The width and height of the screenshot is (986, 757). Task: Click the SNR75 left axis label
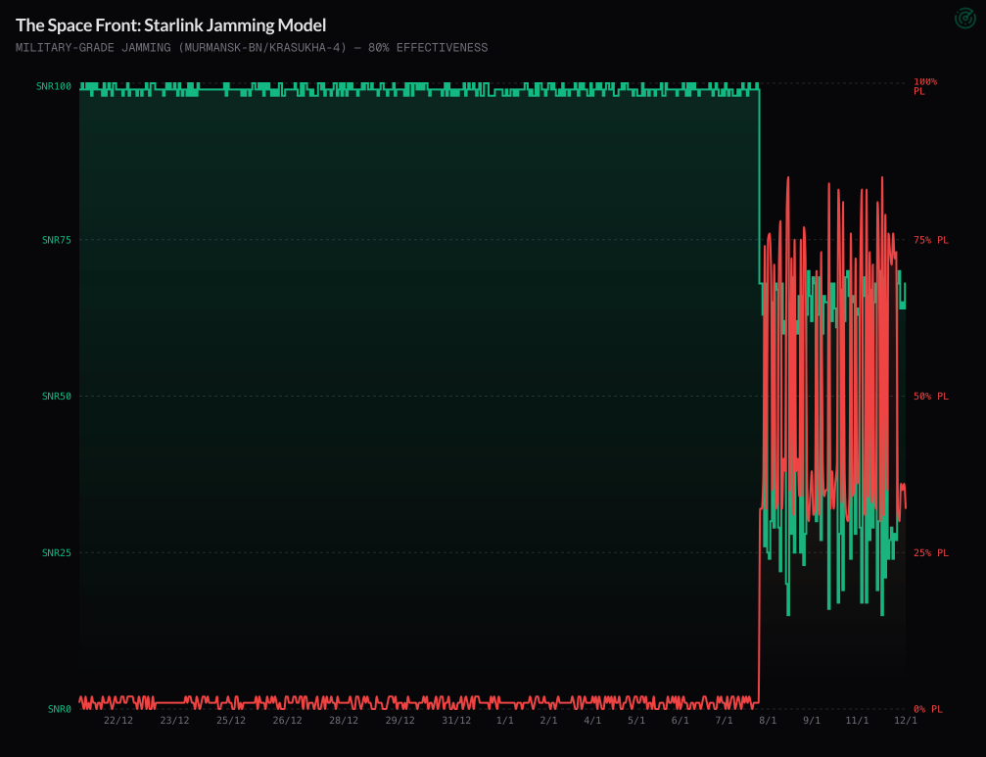(57, 240)
